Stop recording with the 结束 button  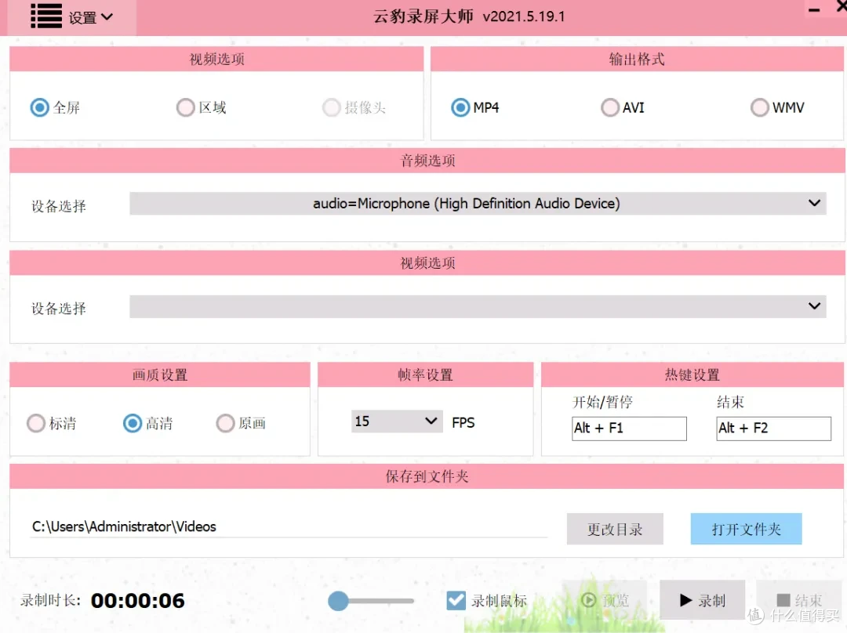click(x=799, y=600)
